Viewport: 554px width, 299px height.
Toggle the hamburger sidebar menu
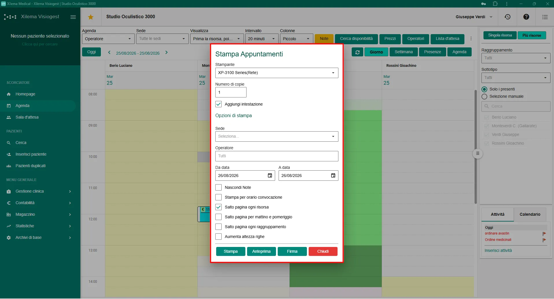pos(73,17)
